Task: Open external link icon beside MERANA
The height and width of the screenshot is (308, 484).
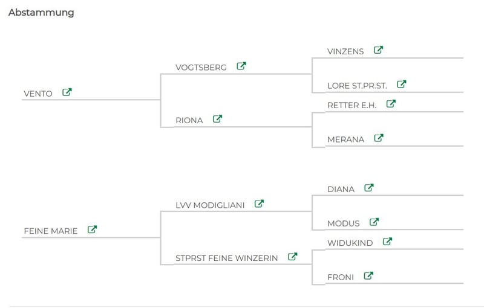Action: [x=379, y=138]
